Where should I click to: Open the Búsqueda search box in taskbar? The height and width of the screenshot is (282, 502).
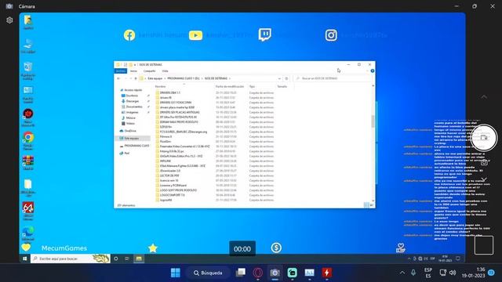pyautogui.click(x=208, y=273)
